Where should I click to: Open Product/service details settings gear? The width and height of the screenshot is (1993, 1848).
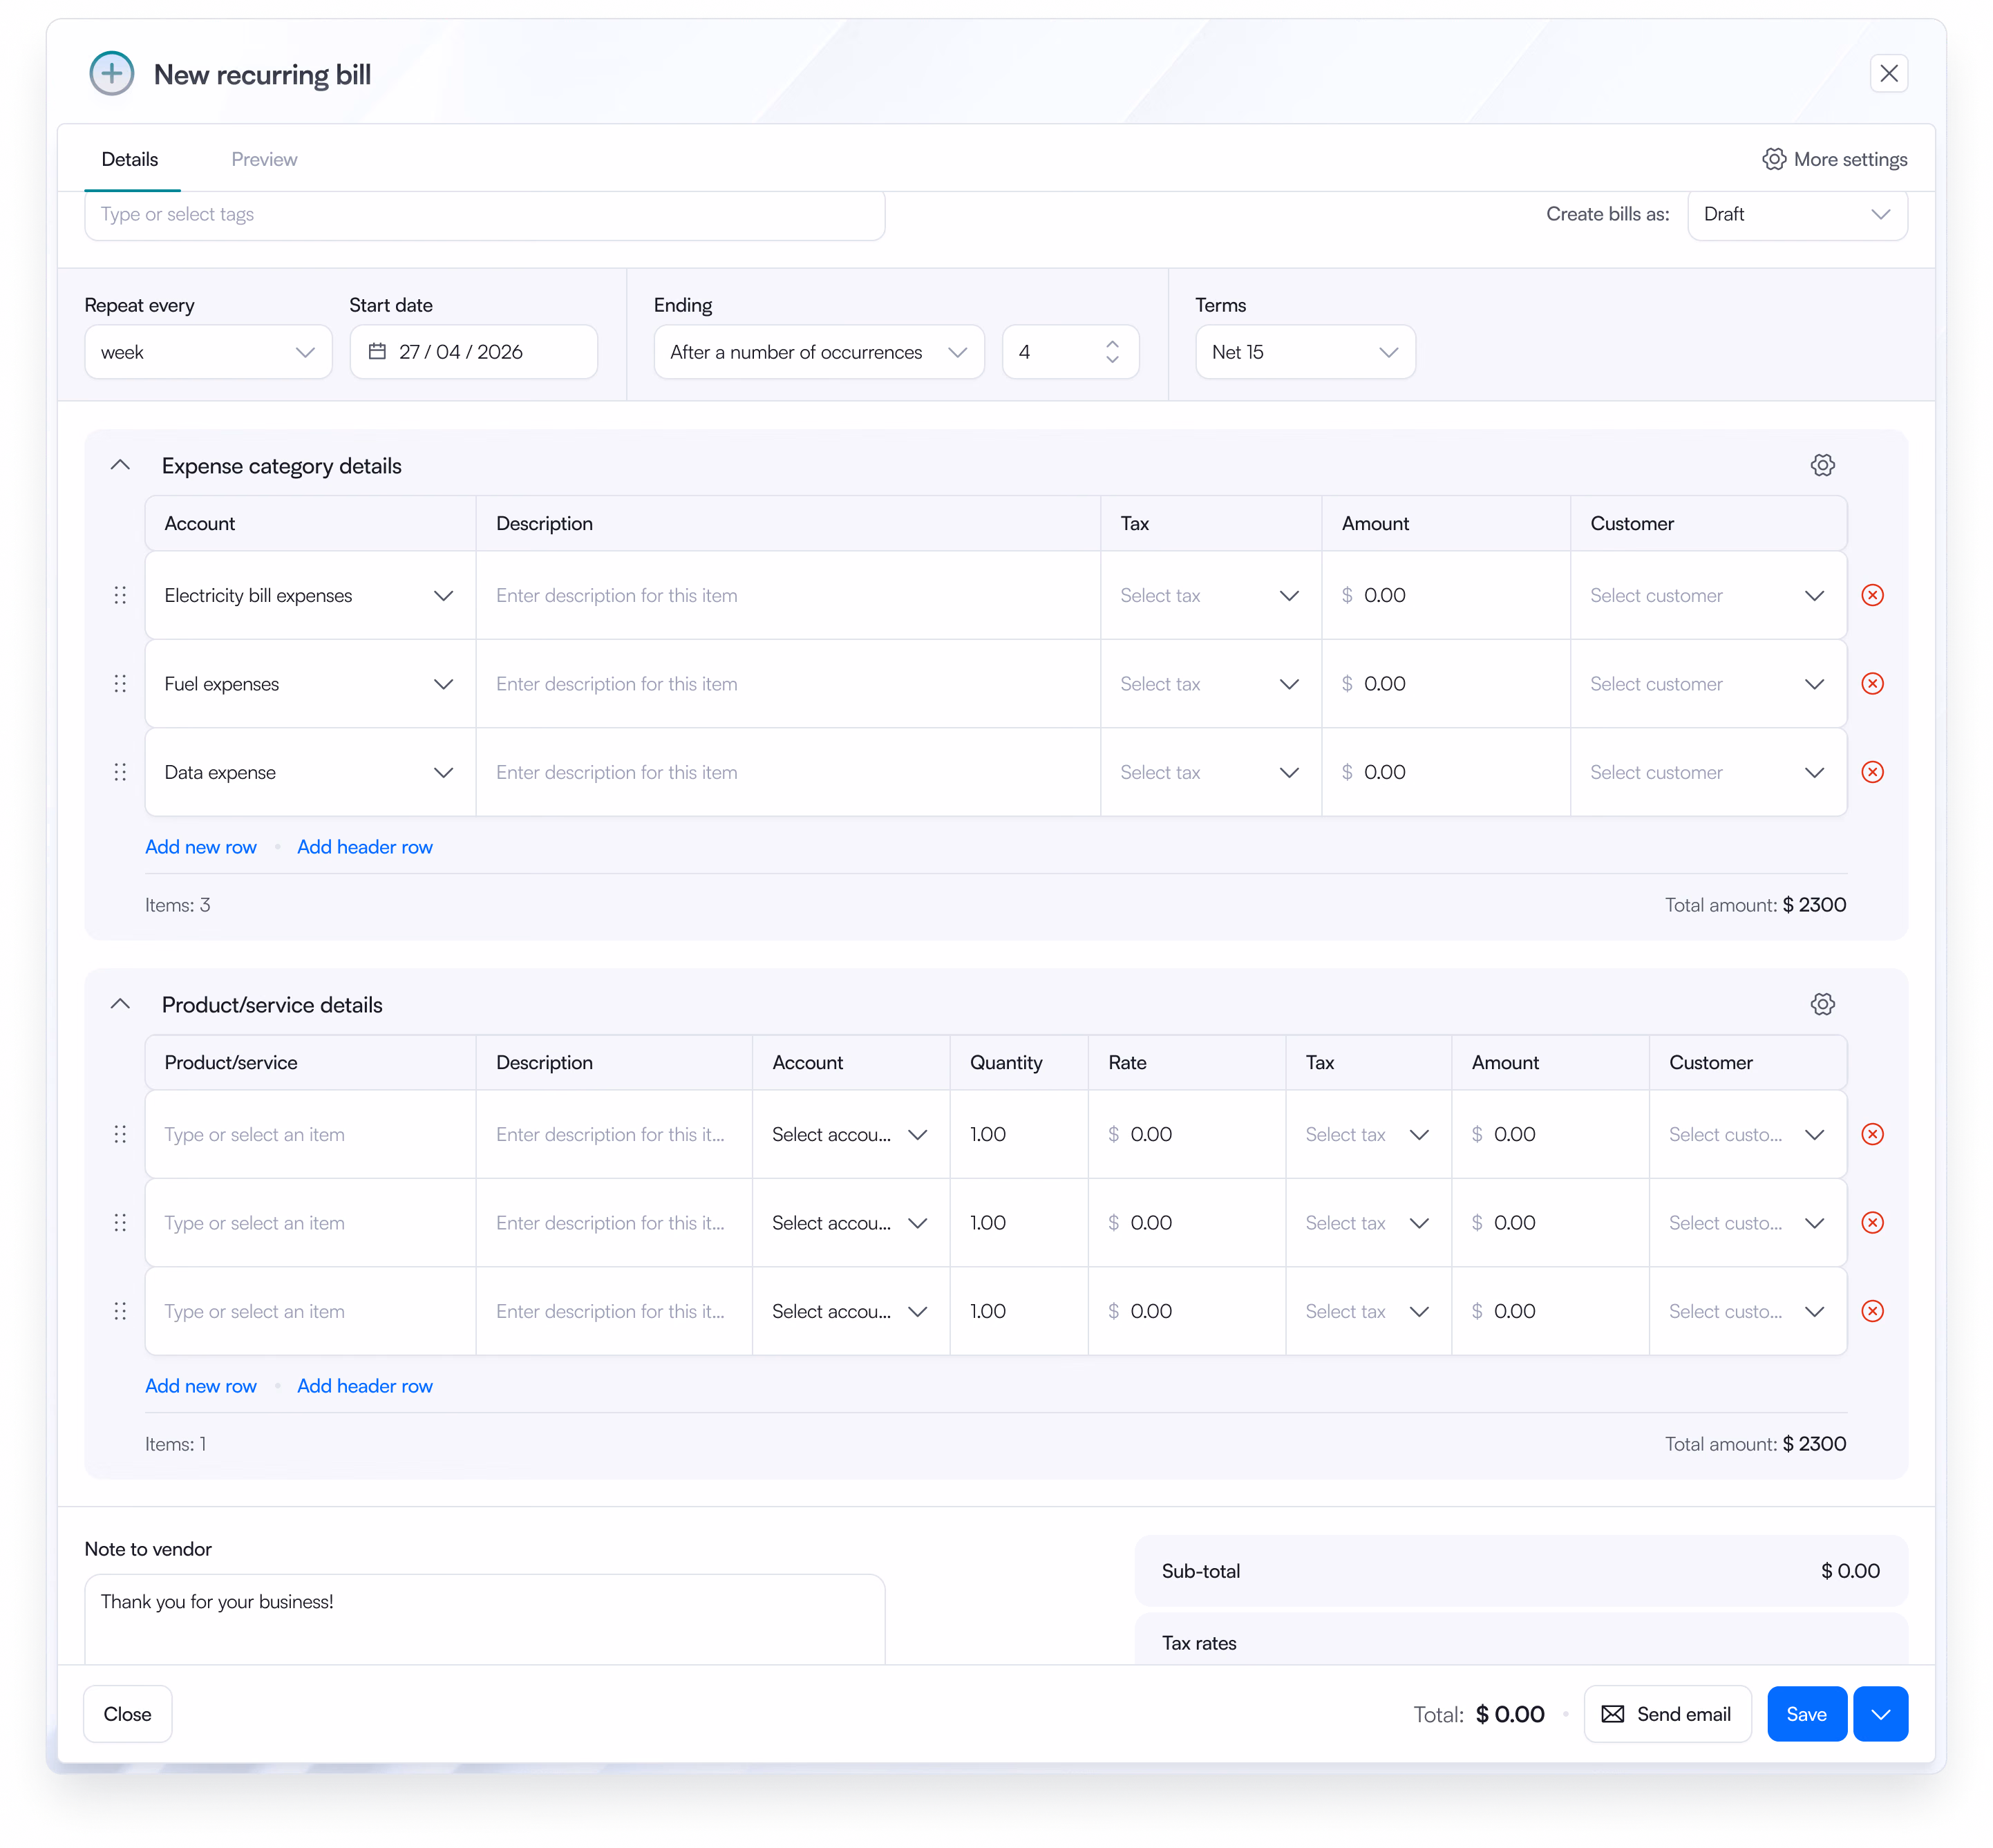pyautogui.click(x=1822, y=1004)
